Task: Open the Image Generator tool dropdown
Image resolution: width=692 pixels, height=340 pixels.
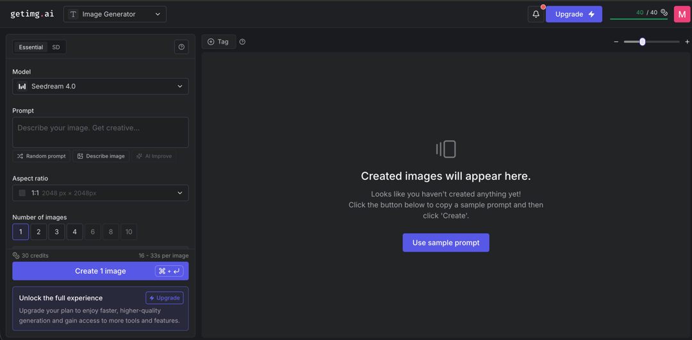Action: (115, 14)
